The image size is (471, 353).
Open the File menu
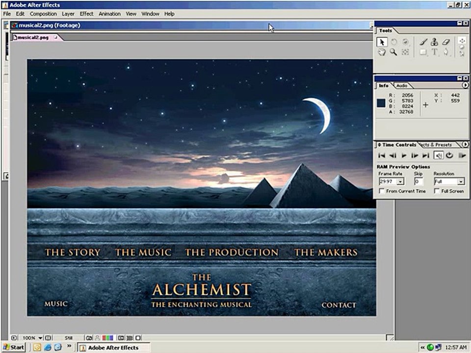click(x=7, y=14)
